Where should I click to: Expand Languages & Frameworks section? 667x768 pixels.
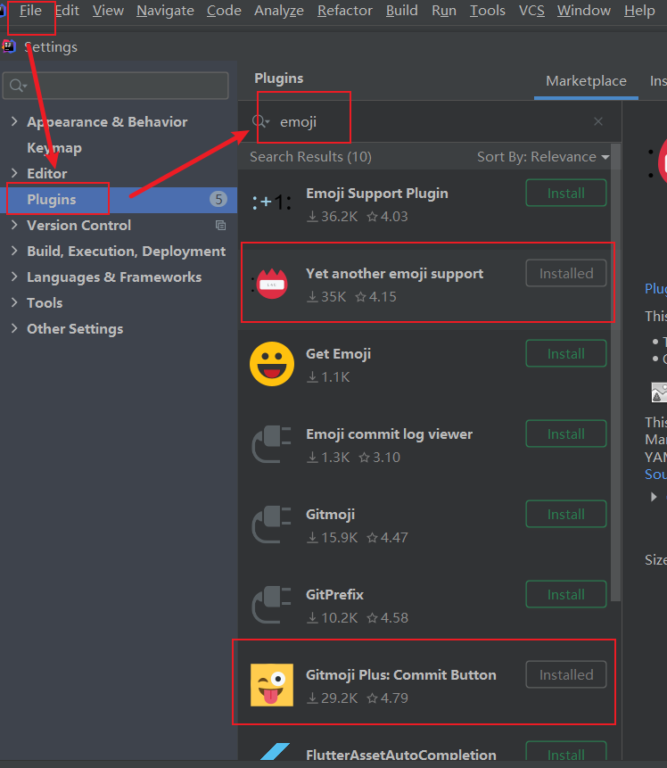(14, 277)
